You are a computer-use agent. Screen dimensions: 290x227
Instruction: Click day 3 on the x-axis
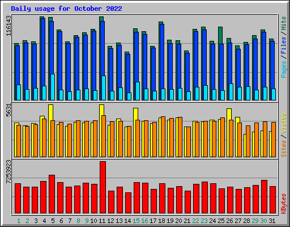pos(36,221)
